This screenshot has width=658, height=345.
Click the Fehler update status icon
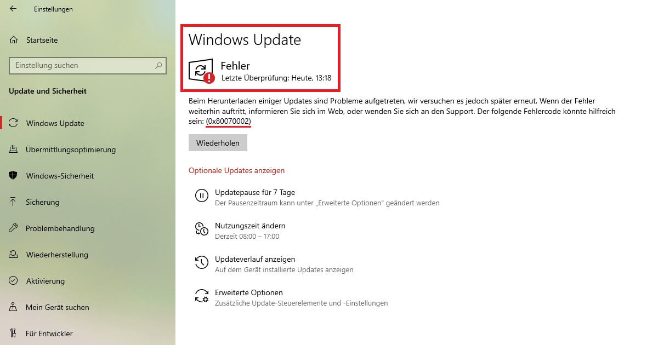[201, 72]
